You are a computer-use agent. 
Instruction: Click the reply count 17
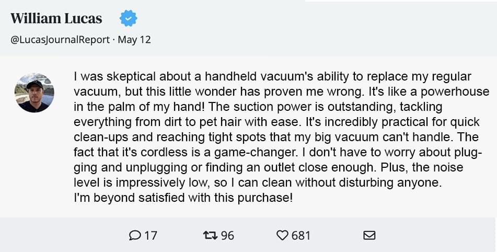click(x=151, y=235)
